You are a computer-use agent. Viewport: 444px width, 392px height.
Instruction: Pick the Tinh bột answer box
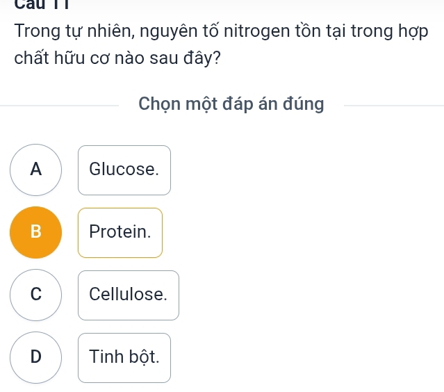click(124, 357)
